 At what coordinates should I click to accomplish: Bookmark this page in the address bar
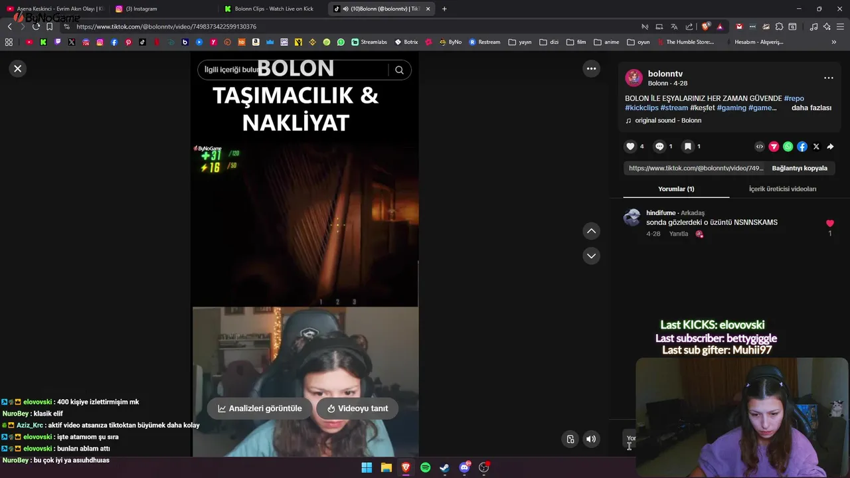pyautogui.click(x=49, y=27)
